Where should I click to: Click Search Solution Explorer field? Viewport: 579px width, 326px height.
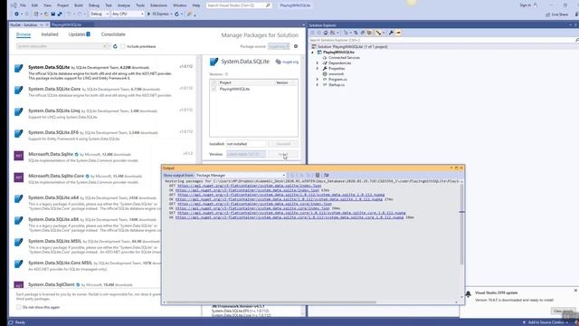tap(443, 40)
